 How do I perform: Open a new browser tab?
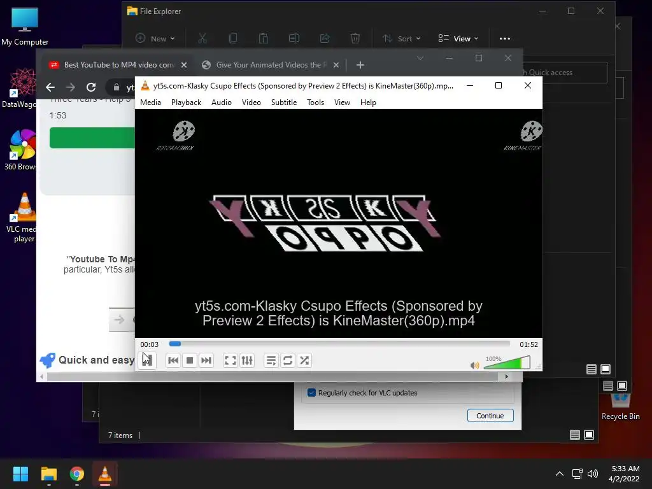click(x=360, y=65)
